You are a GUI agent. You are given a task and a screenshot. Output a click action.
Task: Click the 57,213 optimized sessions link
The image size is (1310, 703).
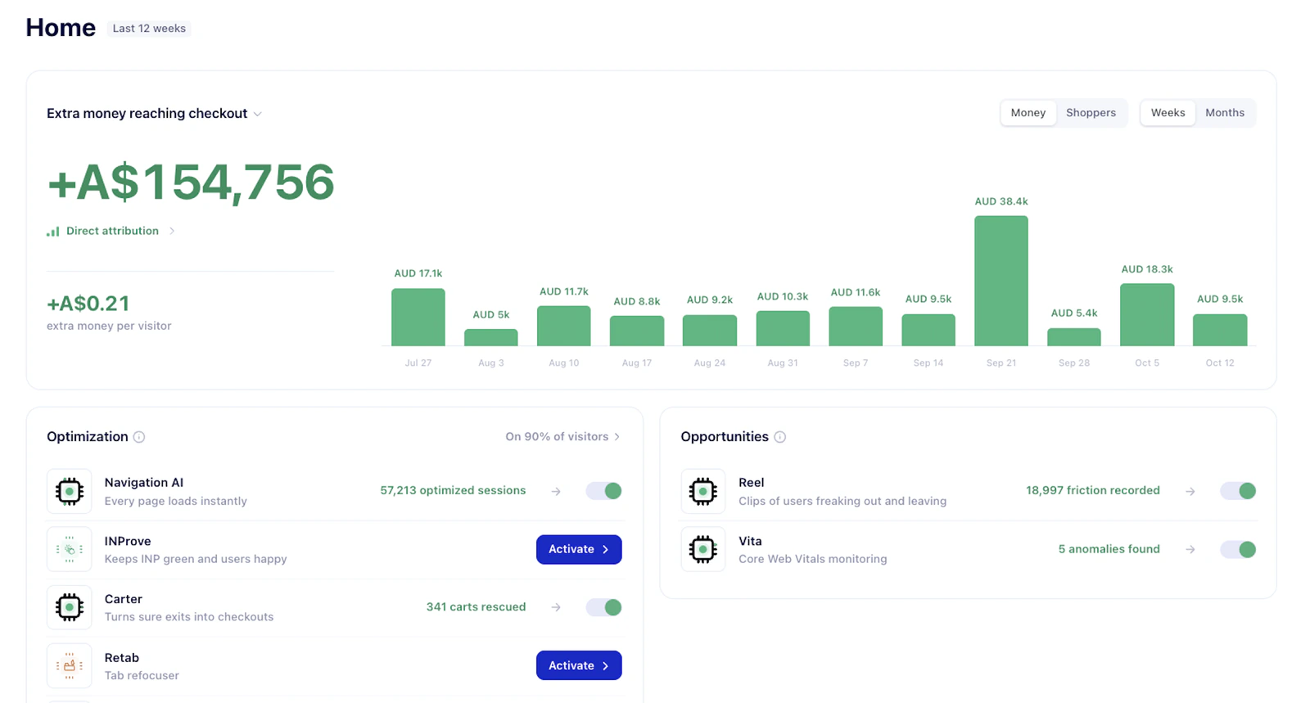[x=453, y=491]
